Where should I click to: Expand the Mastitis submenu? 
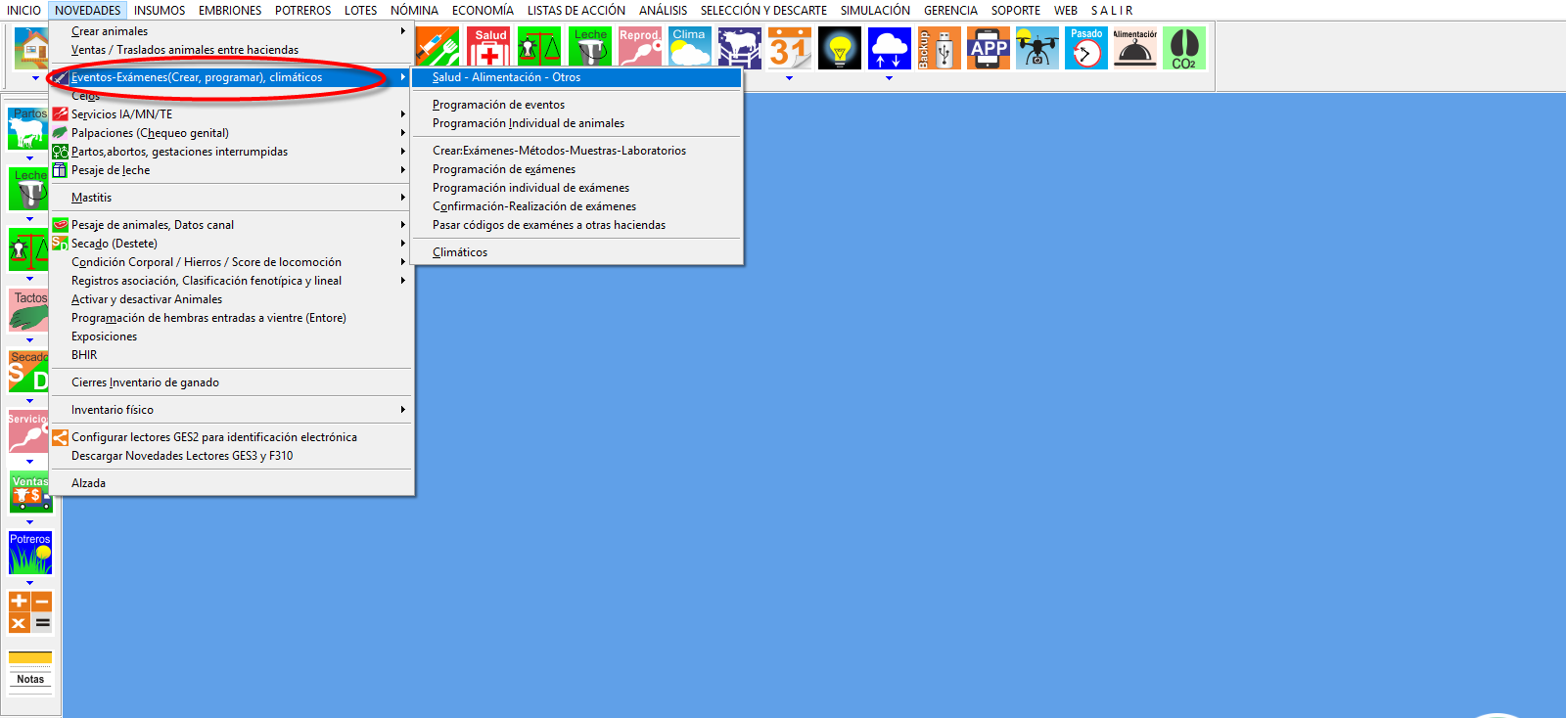pyautogui.click(x=91, y=198)
